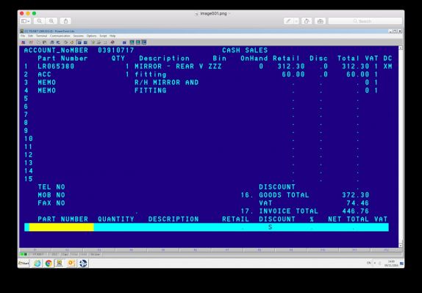
Task: Expand the sidebar view options dropdown
Action: pos(25,21)
